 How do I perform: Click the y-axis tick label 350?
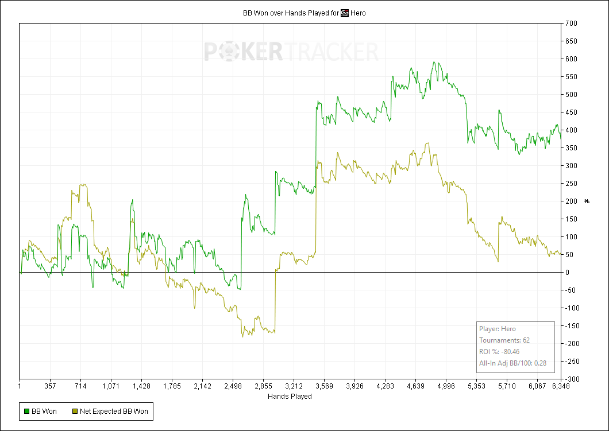tap(571, 148)
